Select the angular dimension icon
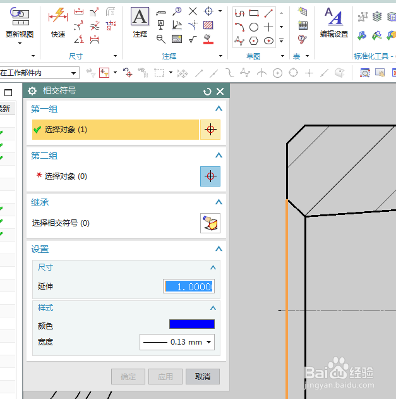Viewport: 396px width, 399px height. pos(79,39)
